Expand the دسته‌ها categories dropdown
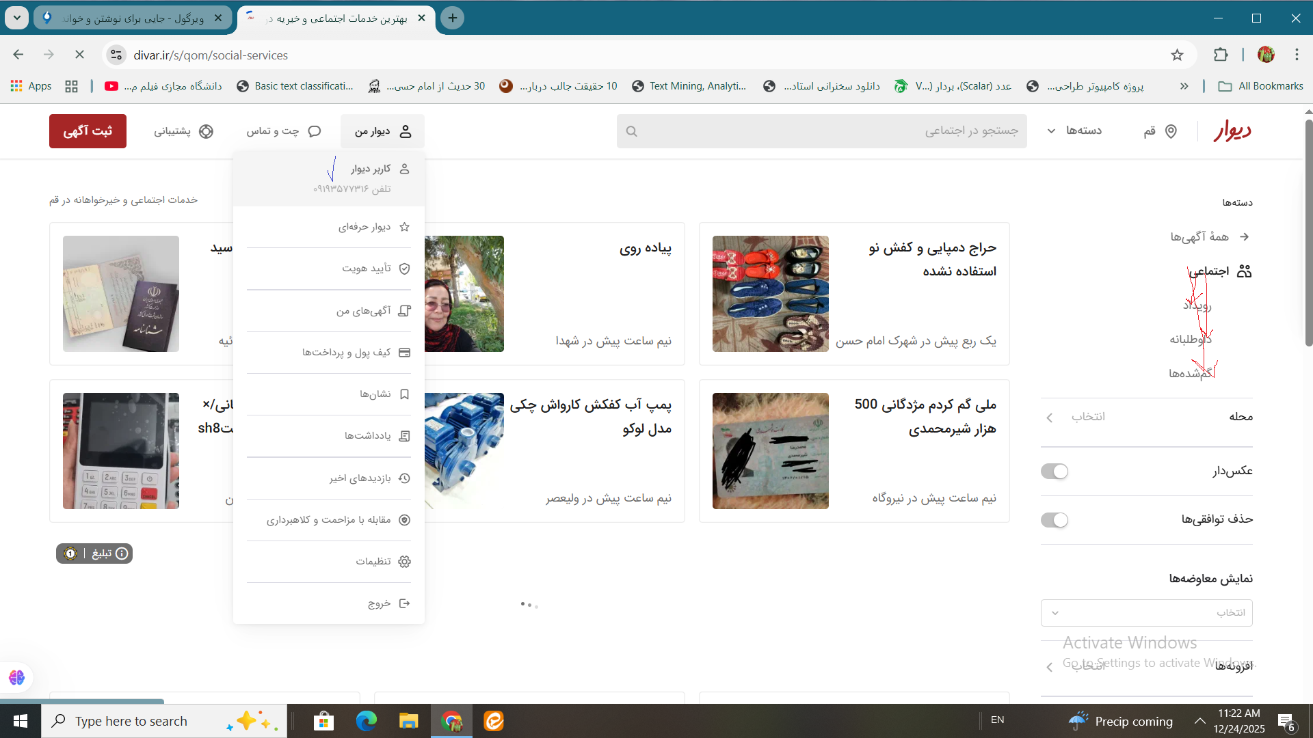The image size is (1313, 738). click(x=1074, y=131)
